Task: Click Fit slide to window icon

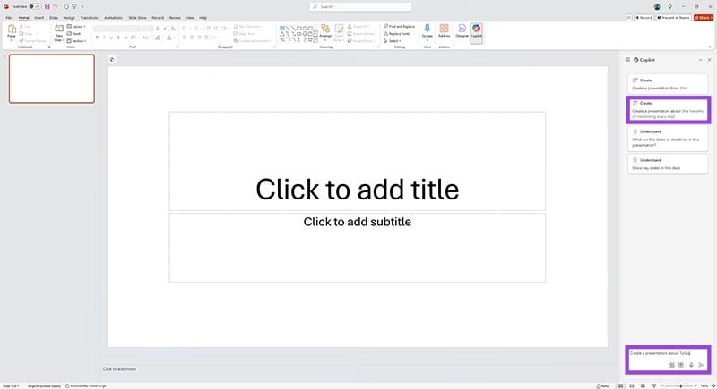Action: (713, 385)
